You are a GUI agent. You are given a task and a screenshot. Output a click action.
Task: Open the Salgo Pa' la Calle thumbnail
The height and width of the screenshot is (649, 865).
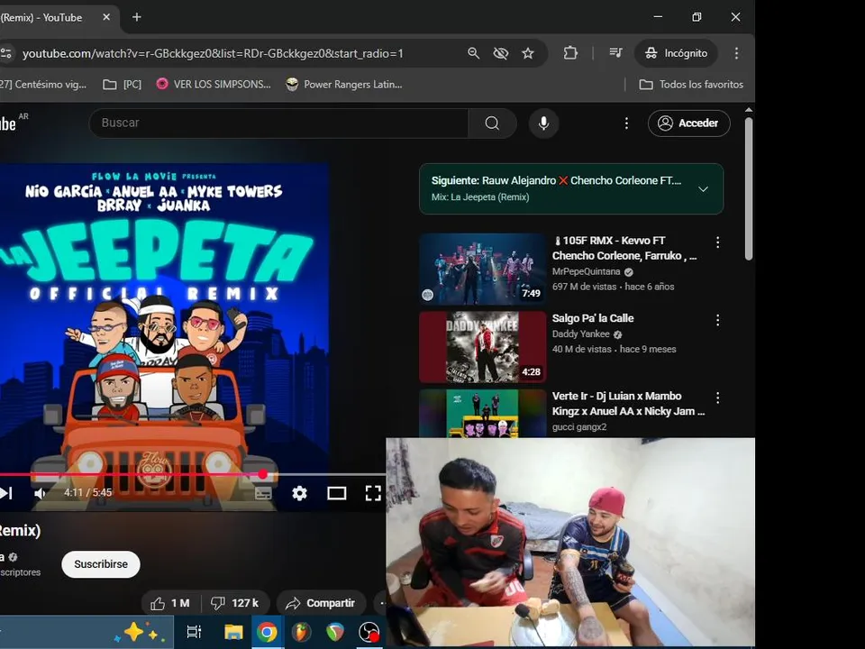482,347
